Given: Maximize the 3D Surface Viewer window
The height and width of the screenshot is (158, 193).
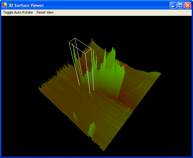Looking at the screenshot, I should coord(180,5).
